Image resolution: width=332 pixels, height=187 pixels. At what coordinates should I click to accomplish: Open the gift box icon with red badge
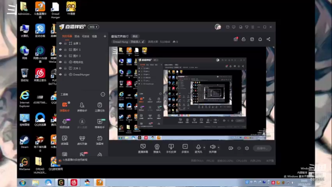tap(235, 39)
